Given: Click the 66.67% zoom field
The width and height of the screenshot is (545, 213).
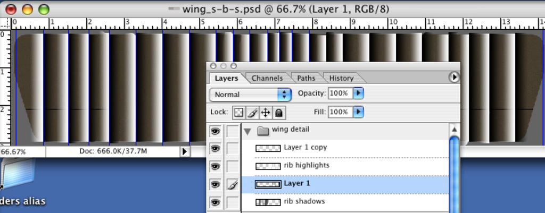Looking at the screenshot, I should pyautogui.click(x=22, y=151).
